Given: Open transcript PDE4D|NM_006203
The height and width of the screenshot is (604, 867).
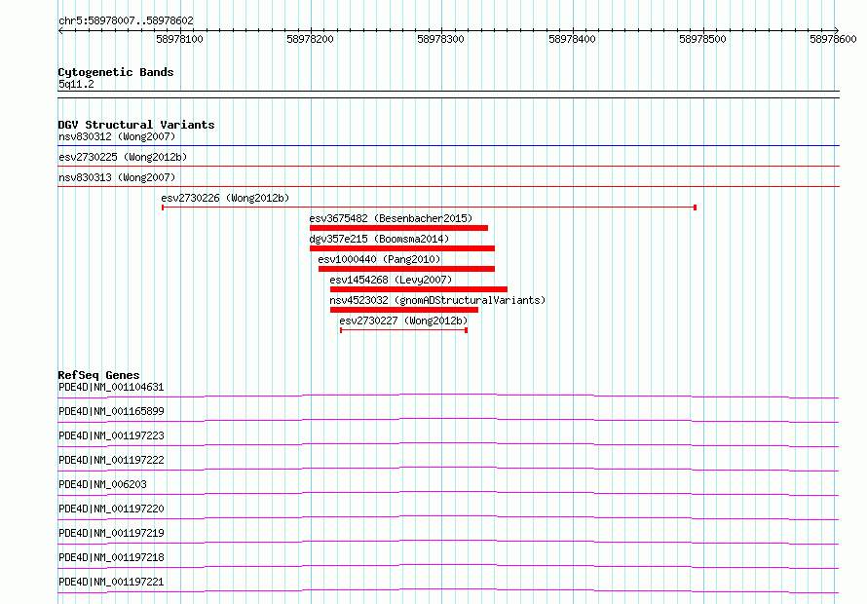Looking at the screenshot, I should click(x=103, y=484).
